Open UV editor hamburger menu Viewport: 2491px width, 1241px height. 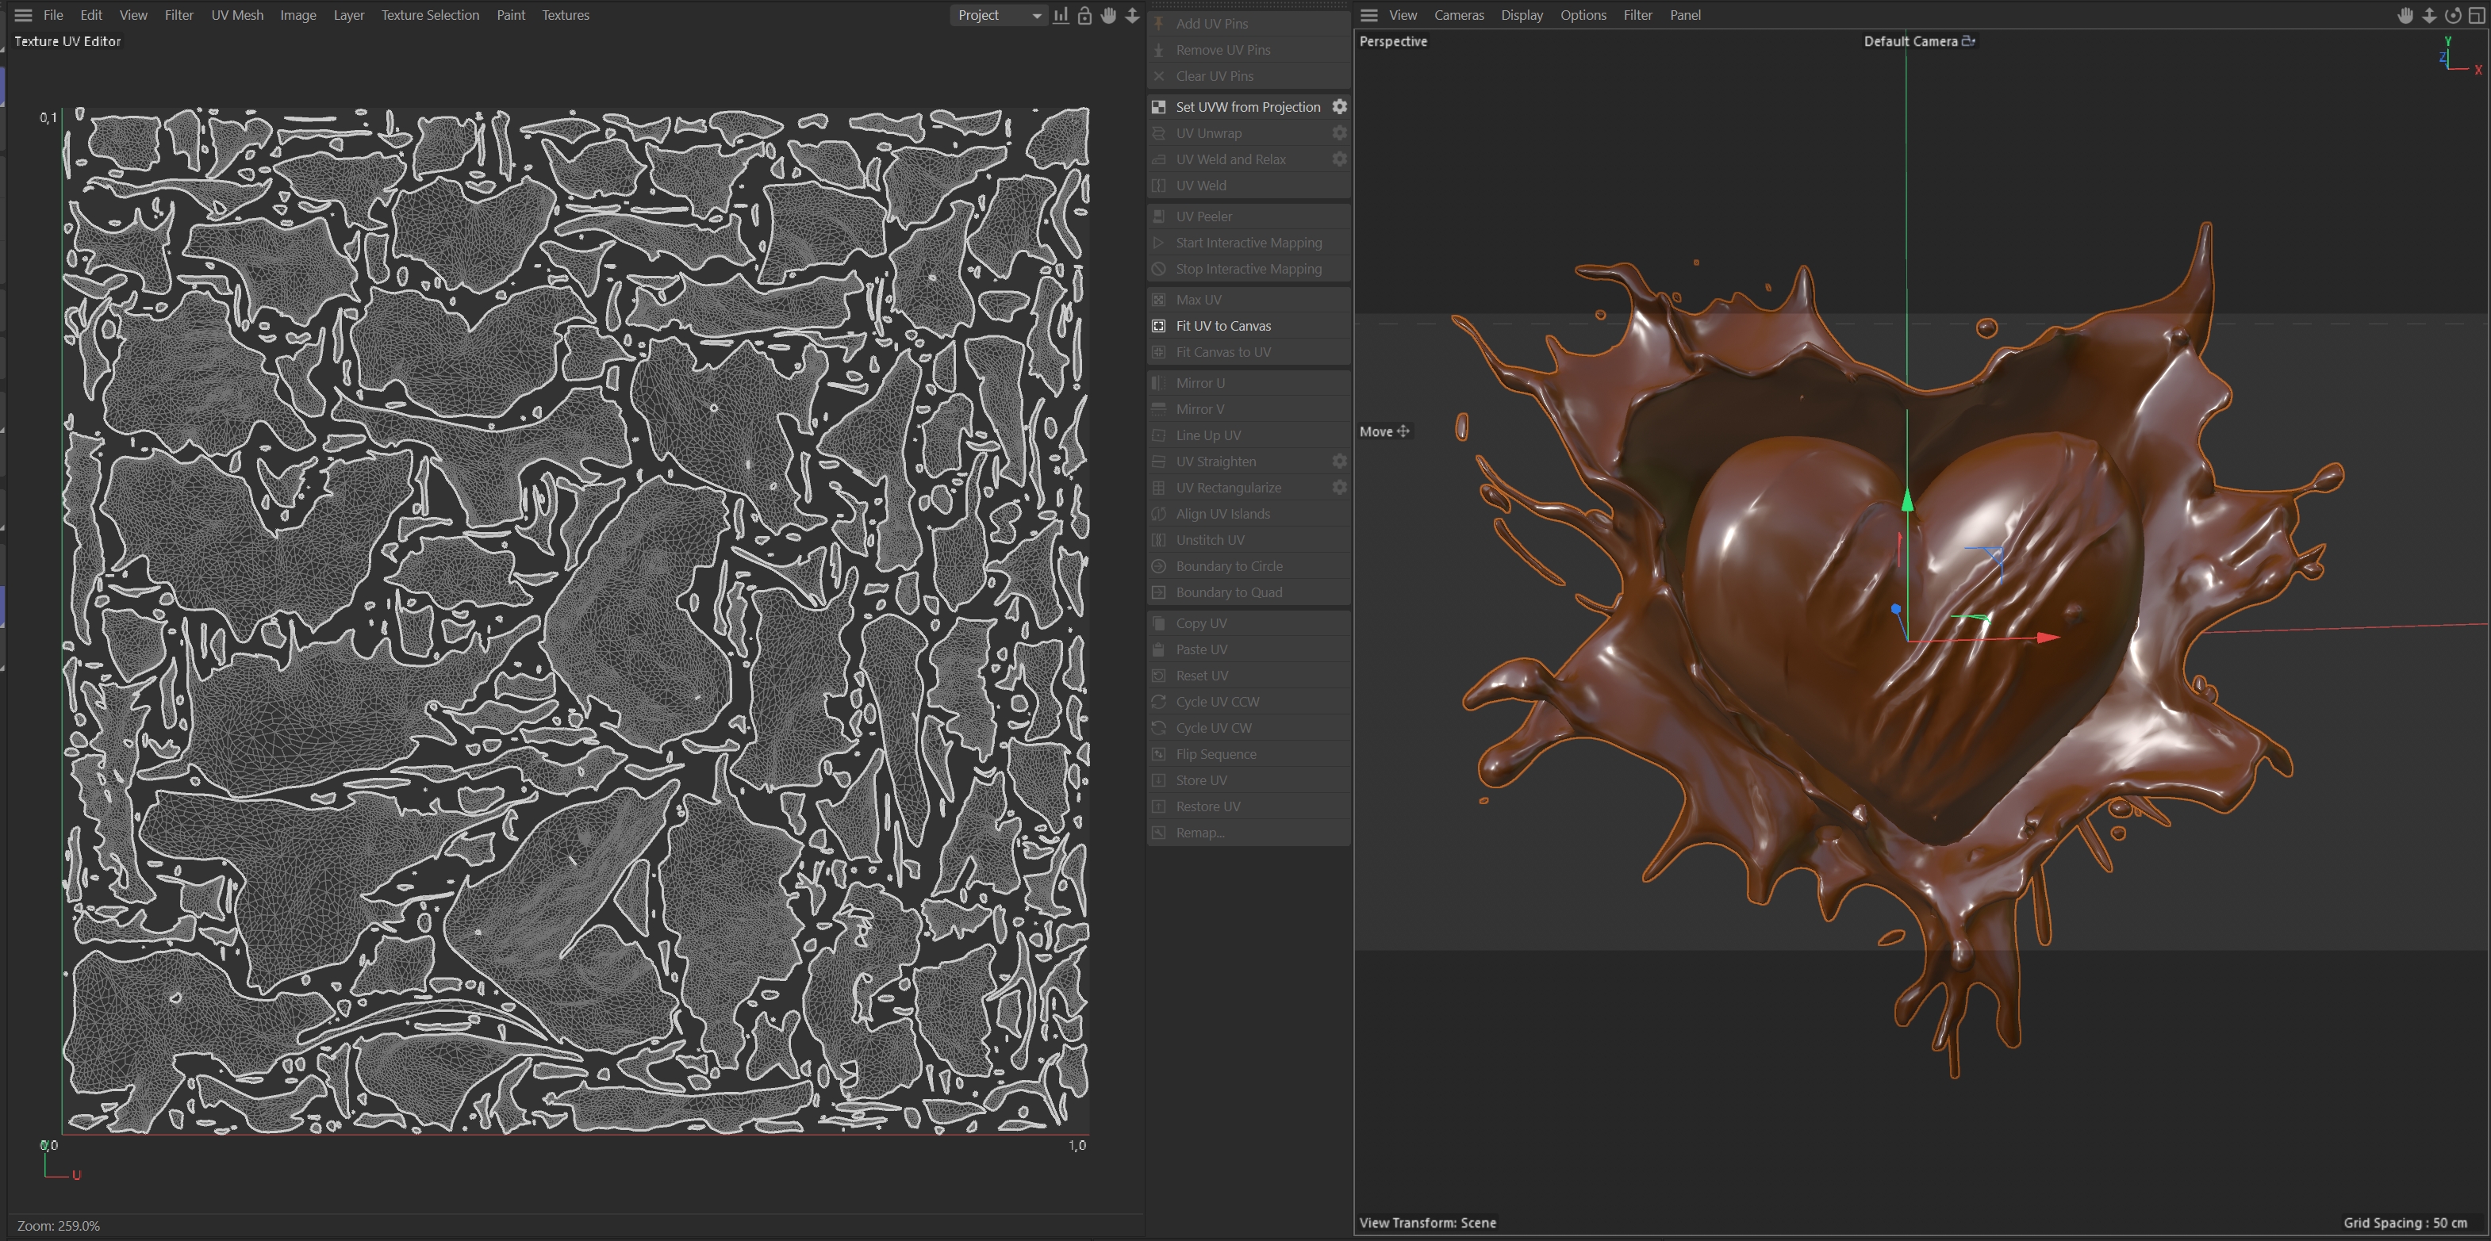(x=23, y=16)
